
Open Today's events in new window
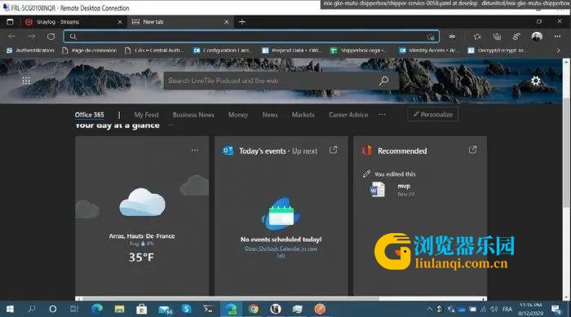(x=333, y=150)
